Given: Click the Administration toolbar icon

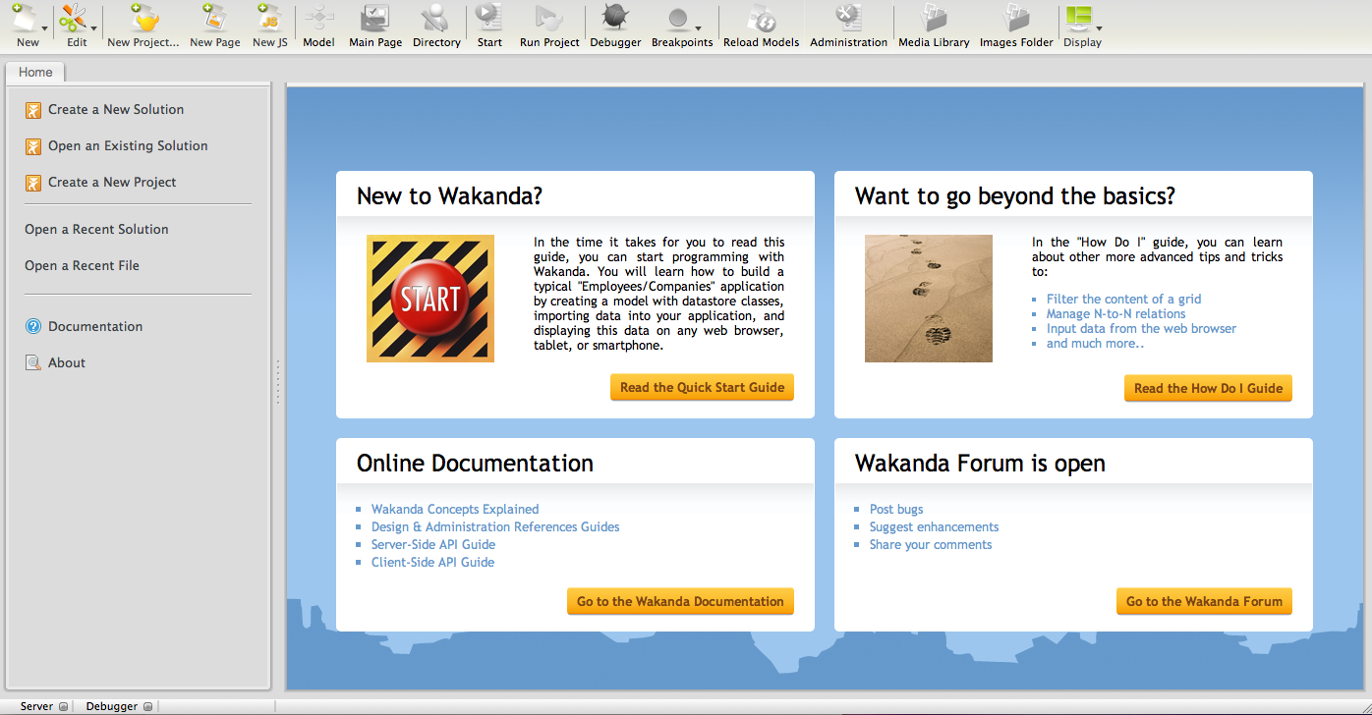Looking at the screenshot, I should pos(848,19).
